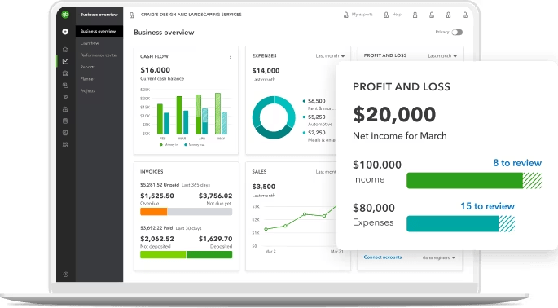This screenshot has width=558, height=308.
Task: Click the dark green Deposited bar
Action: coord(209,255)
